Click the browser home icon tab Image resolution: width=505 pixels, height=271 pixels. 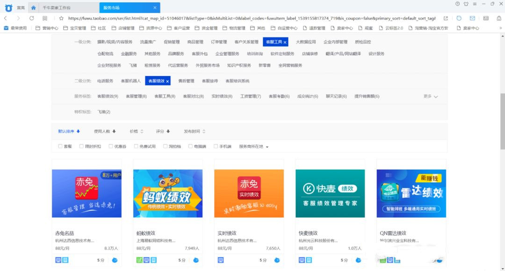point(33,7)
